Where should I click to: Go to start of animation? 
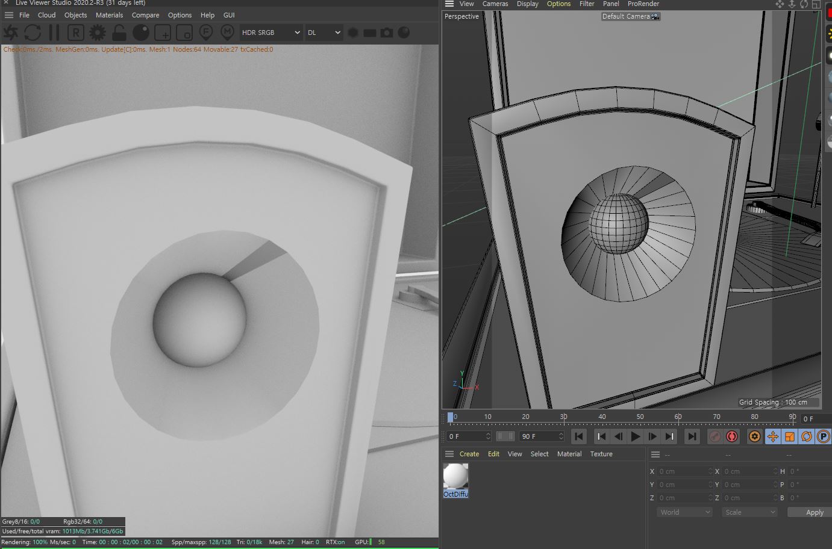click(578, 436)
